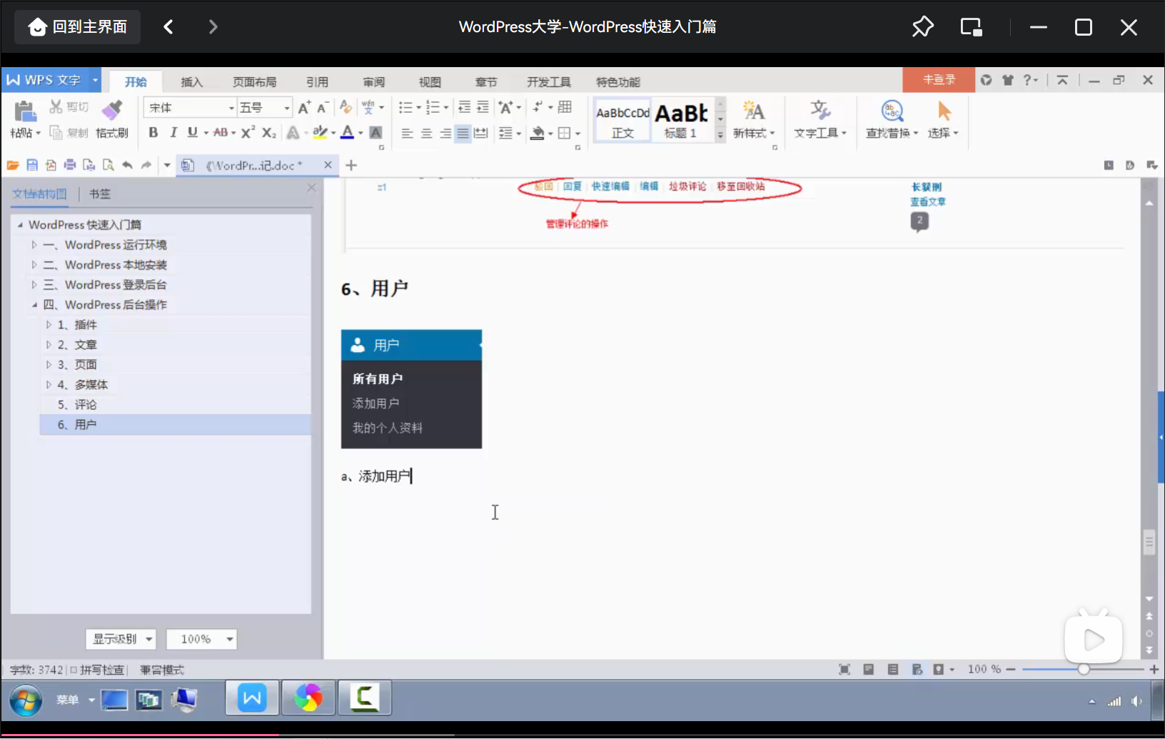Click the print icon in quick toolbar
This screenshot has width=1165, height=739.
(x=70, y=166)
